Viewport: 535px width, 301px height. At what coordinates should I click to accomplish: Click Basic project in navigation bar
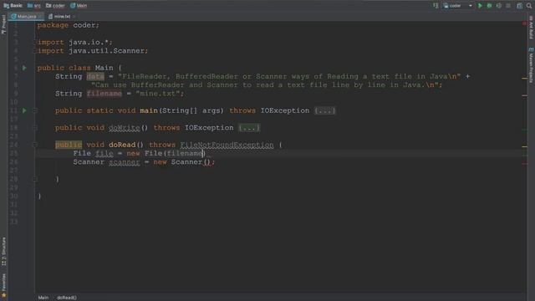tap(13, 6)
